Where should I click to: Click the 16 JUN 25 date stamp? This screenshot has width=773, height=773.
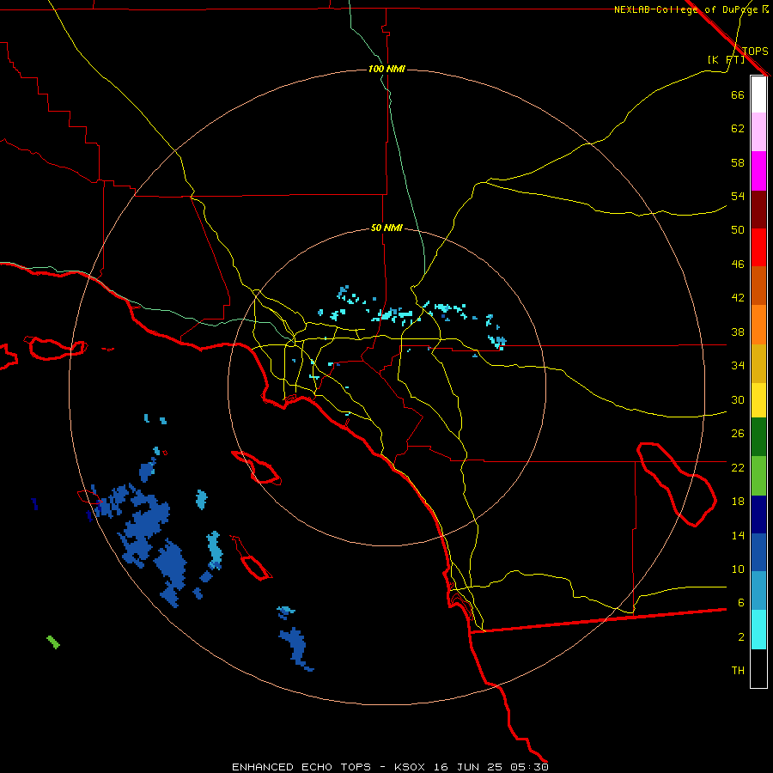[x=468, y=767]
